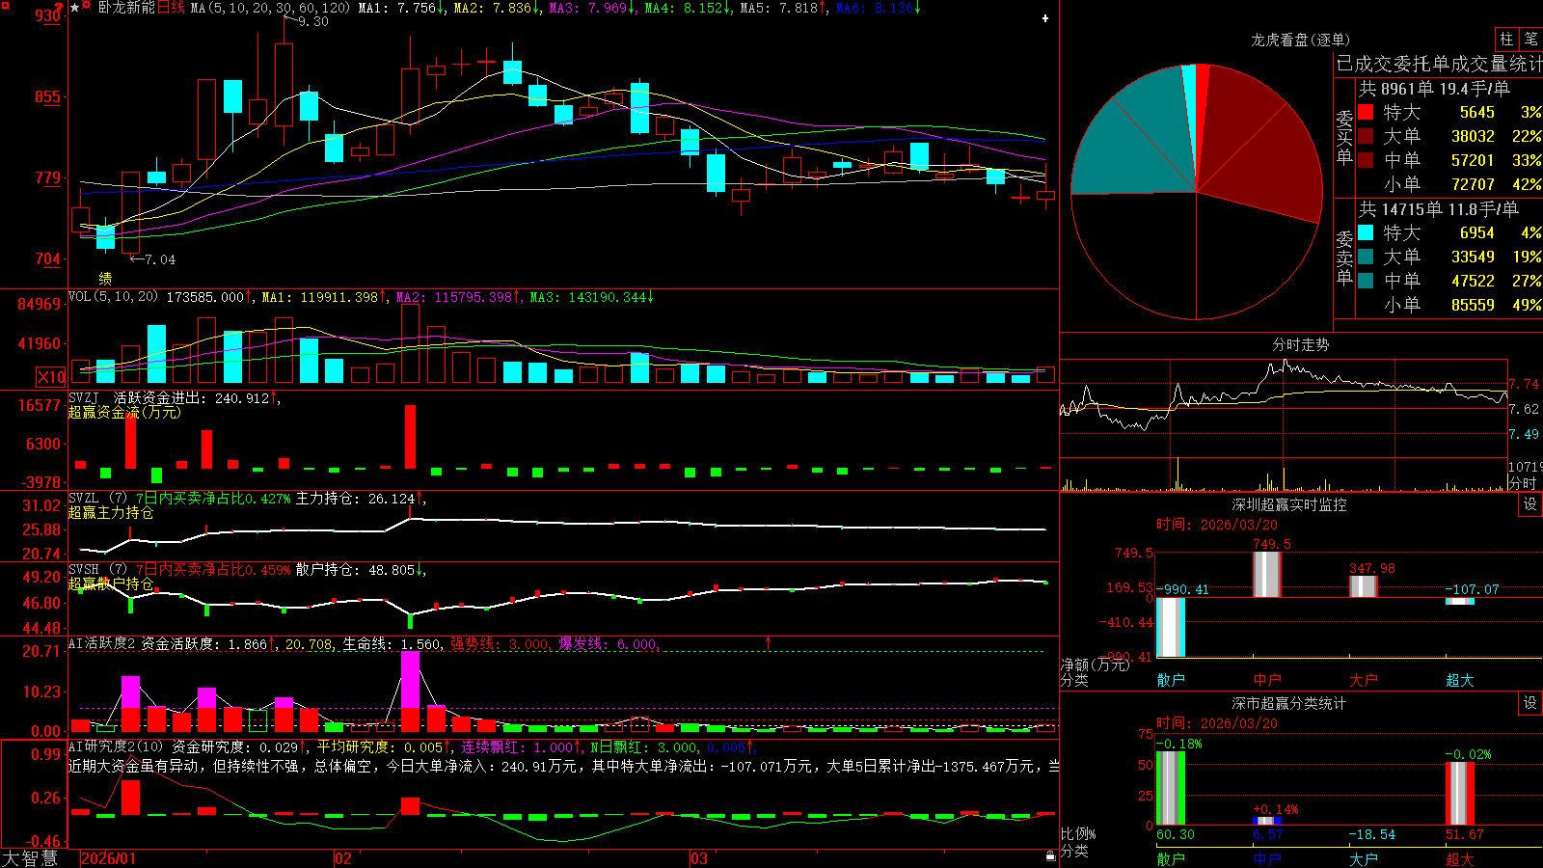Click the 卧龙新能 stock name
This screenshot has height=868, width=1543.
pyautogui.click(x=126, y=8)
